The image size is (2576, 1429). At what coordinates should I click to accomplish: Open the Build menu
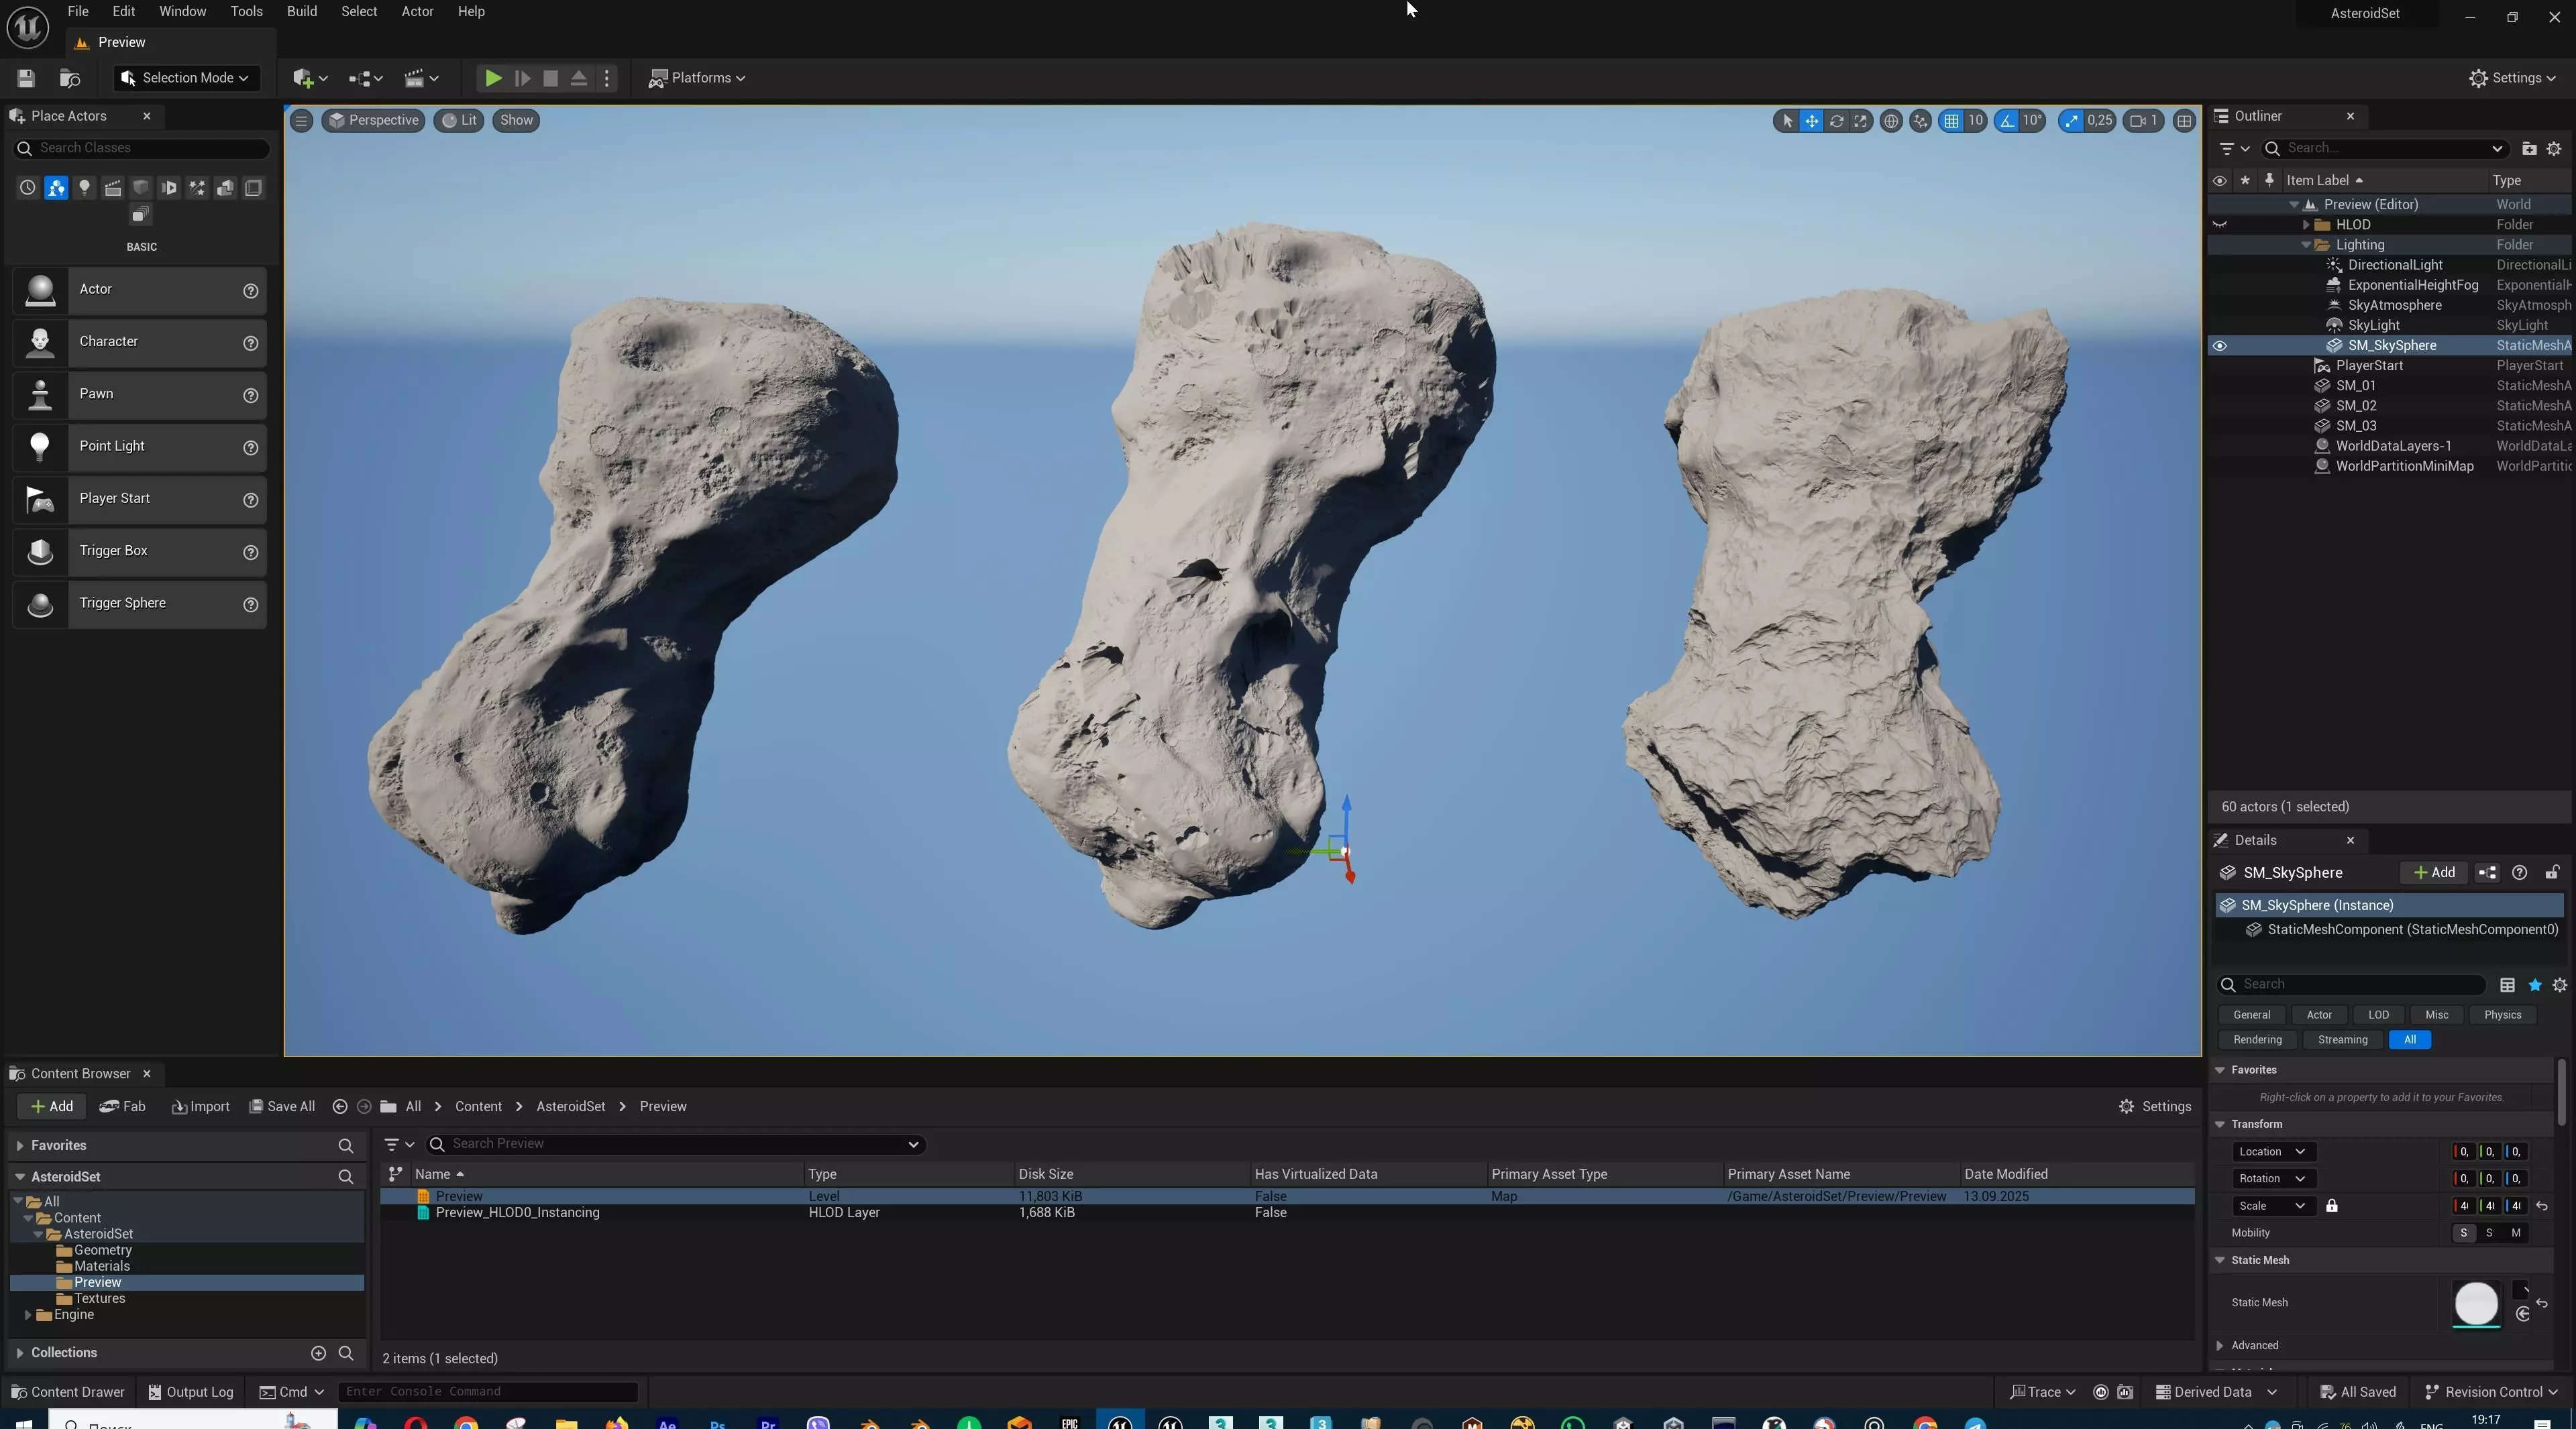click(x=301, y=12)
